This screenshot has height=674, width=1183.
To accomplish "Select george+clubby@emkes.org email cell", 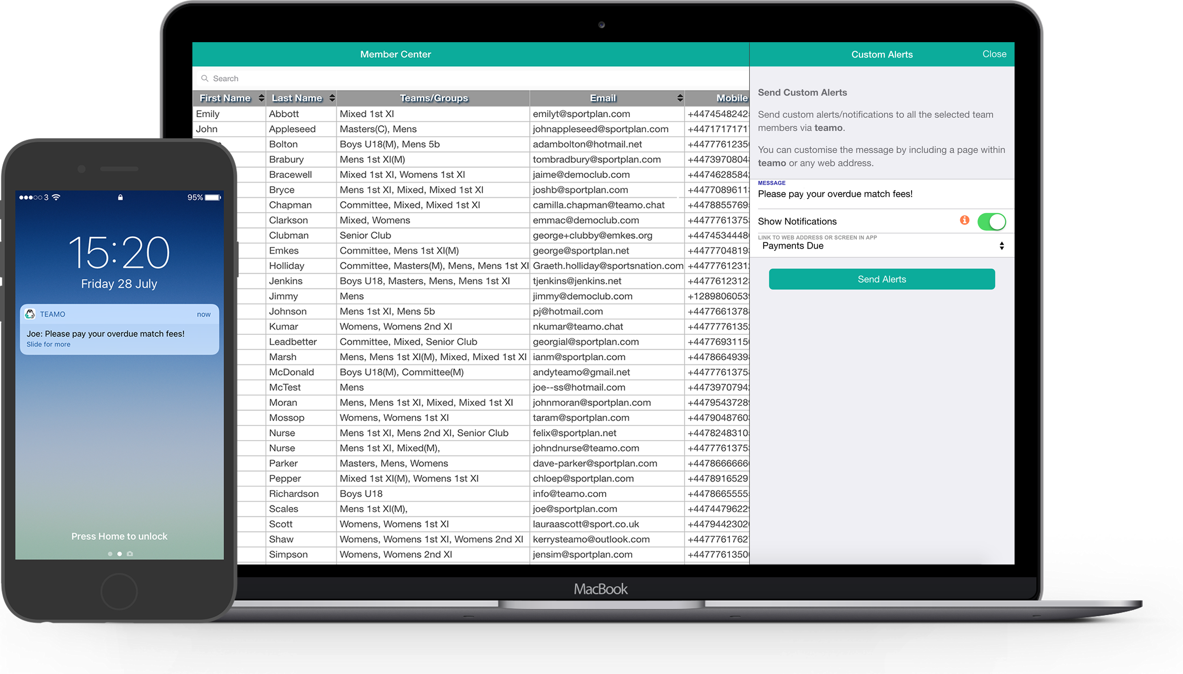I will tap(607, 236).
